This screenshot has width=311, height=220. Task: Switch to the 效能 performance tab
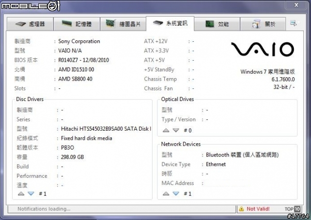pos(217,24)
